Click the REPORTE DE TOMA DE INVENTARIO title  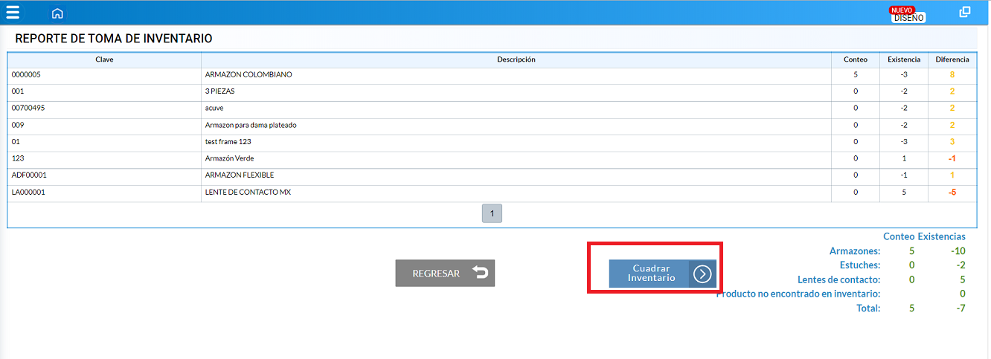click(x=114, y=39)
